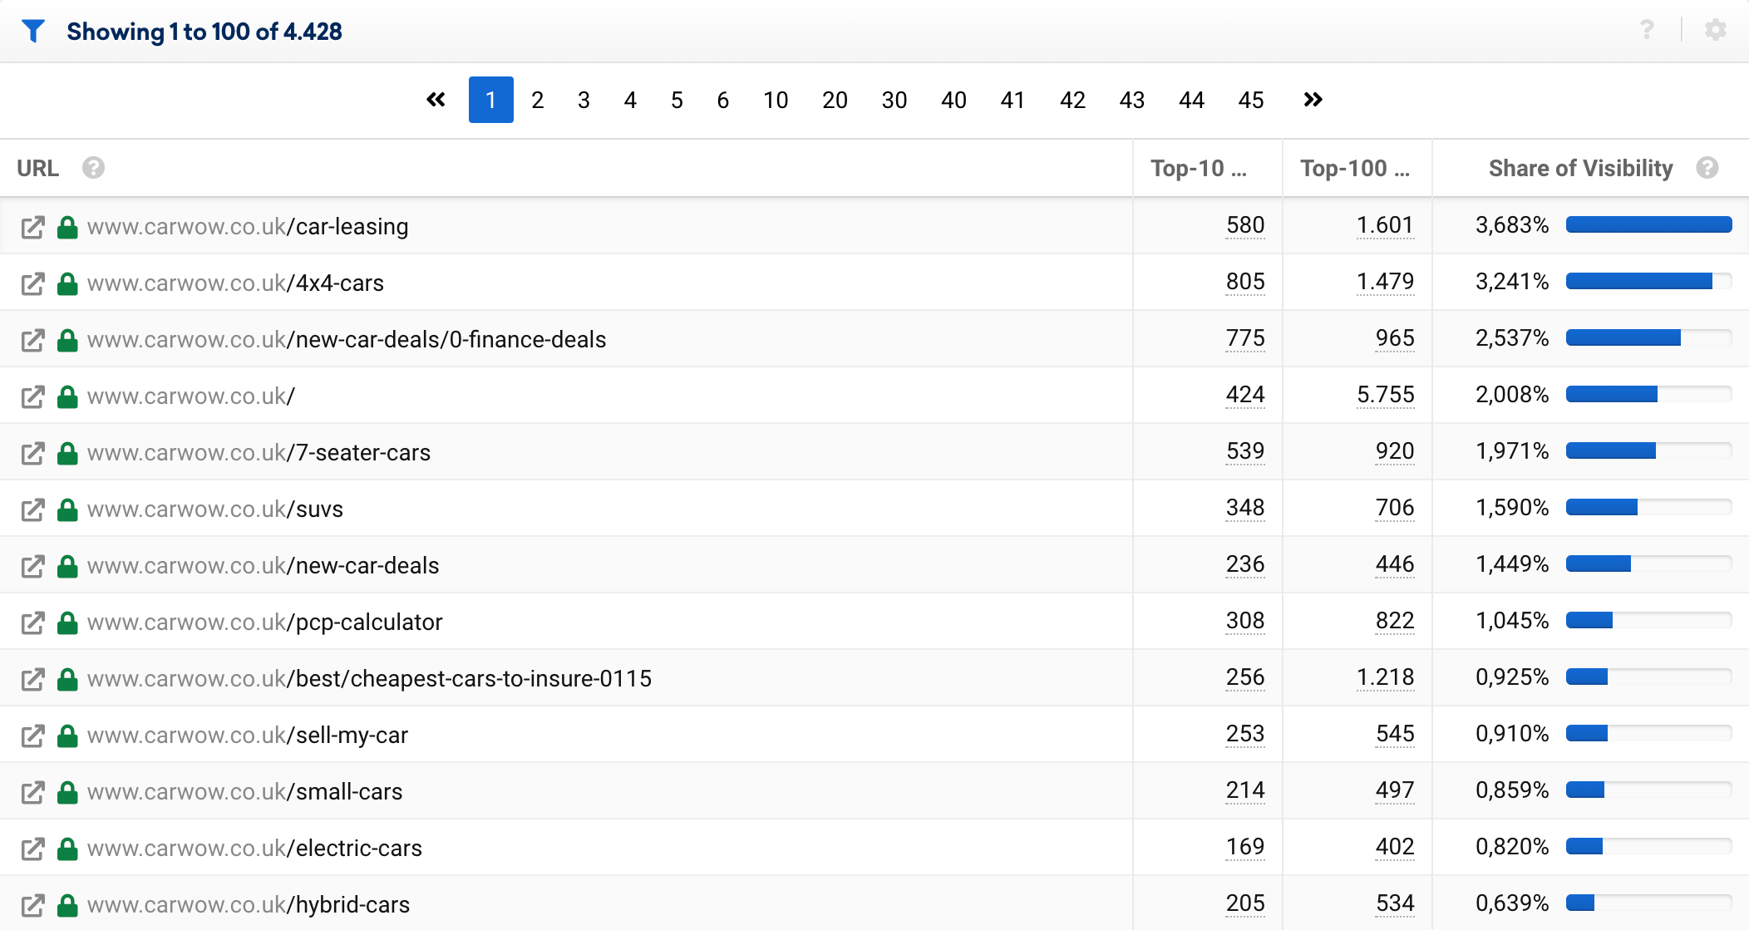Open small-cars external link icon
The image size is (1749, 930).
tap(32, 792)
